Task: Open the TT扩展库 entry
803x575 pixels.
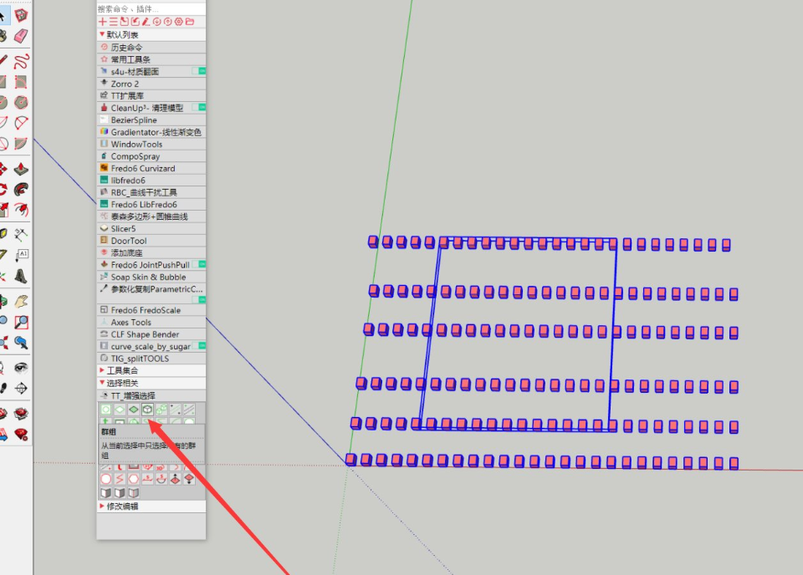Action: (x=151, y=95)
